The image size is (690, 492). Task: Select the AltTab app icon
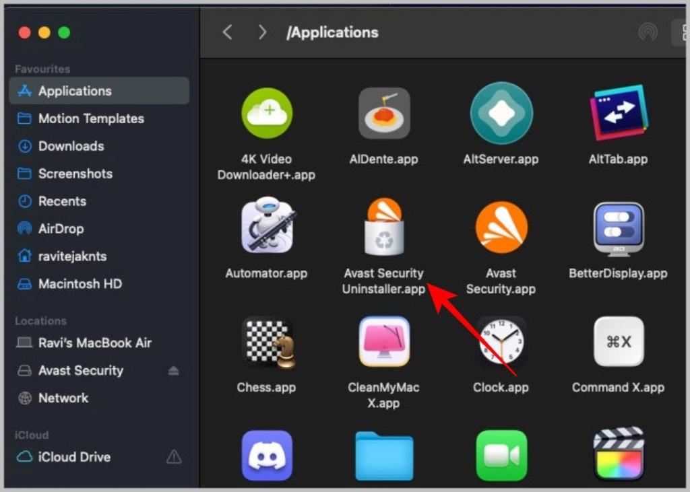pos(619,113)
